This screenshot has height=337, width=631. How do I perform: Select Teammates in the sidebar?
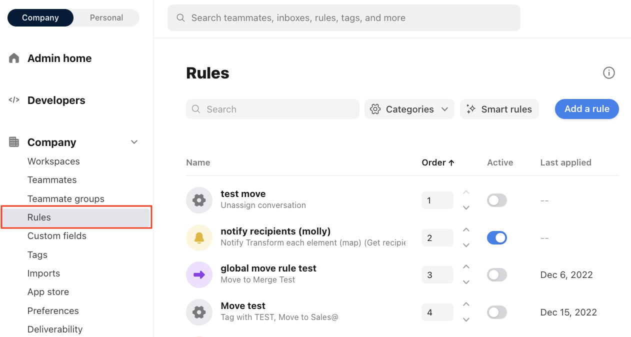pyautogui.click(x=52, y=179)
